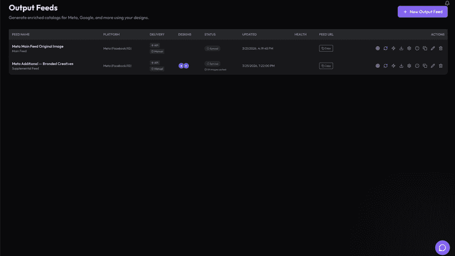Click the duplicate icon for Meta Main Feed

(425, 48)
